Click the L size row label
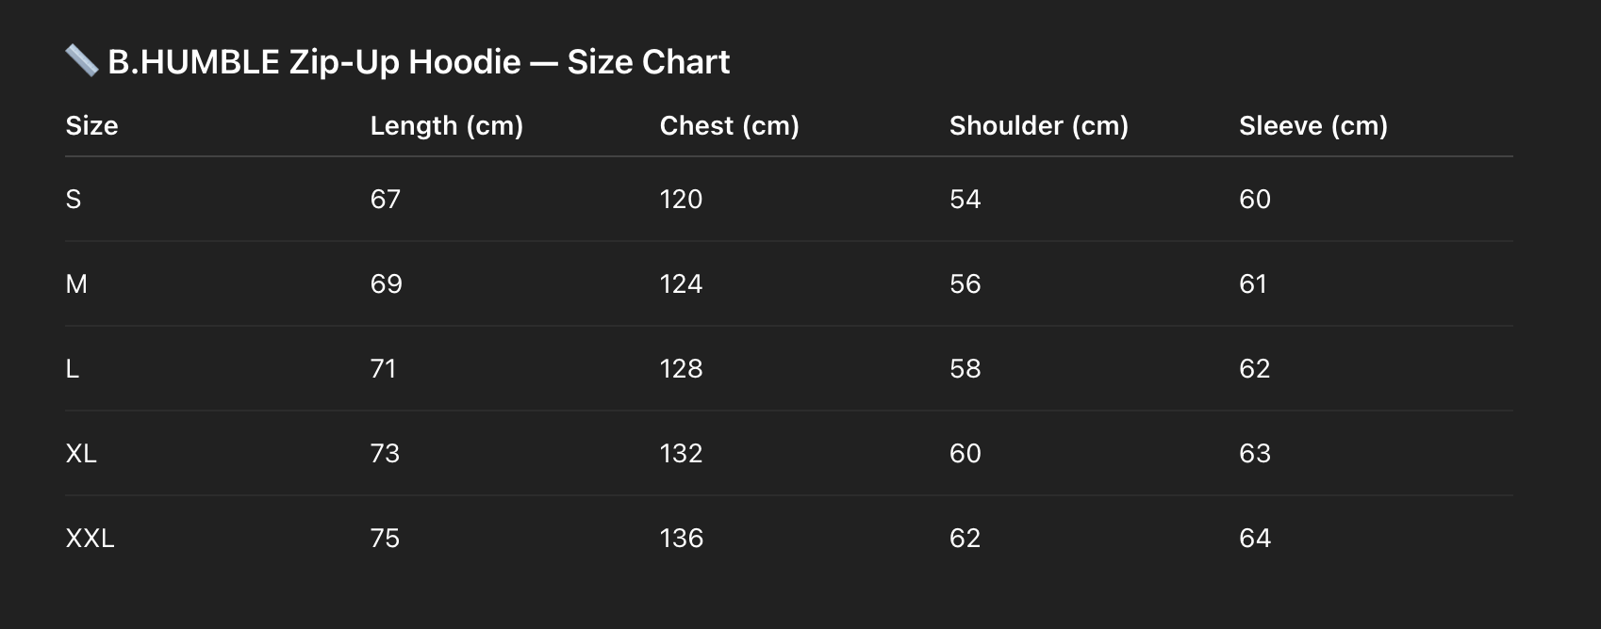 (73, 368)
